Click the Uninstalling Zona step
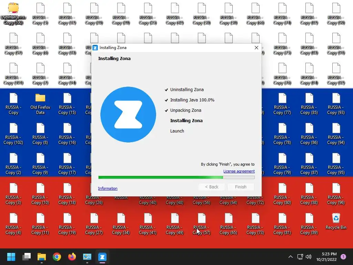Screen dimensions: 353x265 point(186,90)
